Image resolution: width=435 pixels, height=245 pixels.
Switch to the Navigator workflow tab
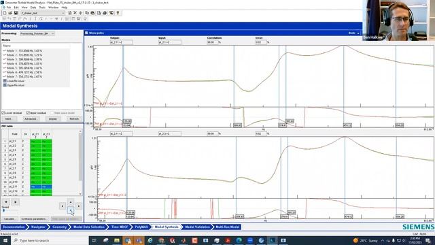pos(38,227)
